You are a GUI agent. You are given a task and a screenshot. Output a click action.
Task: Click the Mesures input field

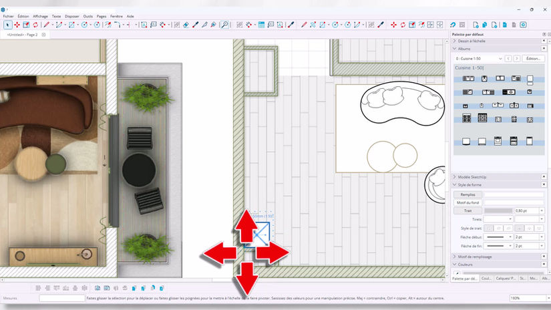[62, 298]
